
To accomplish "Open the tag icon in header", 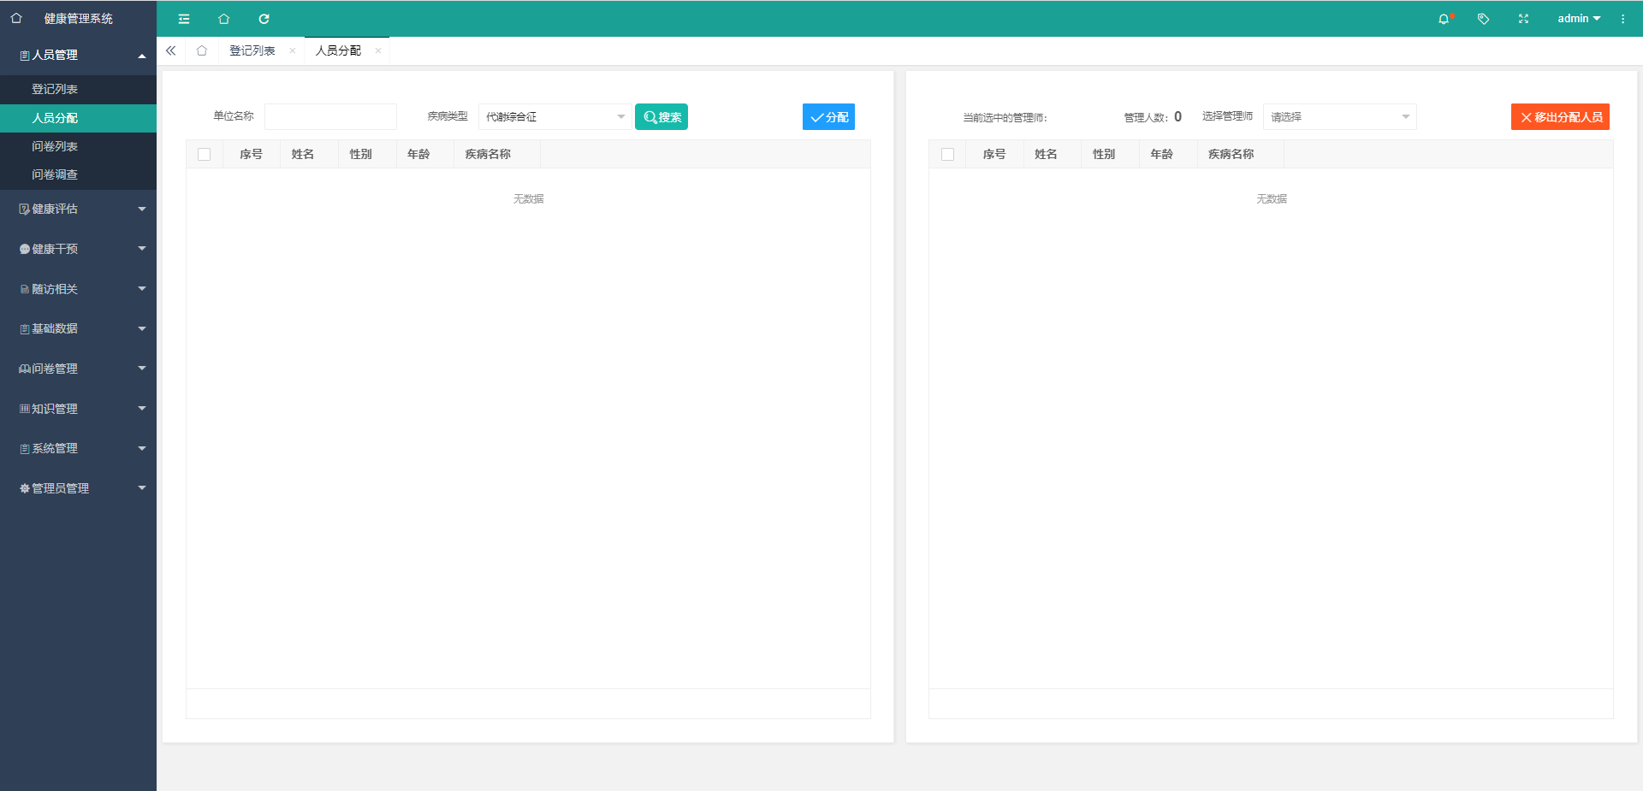I will 1483,19.
